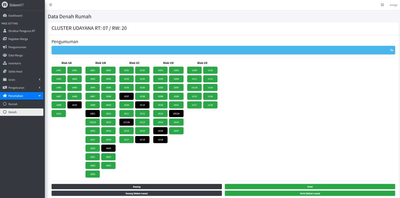The height and width of the screenshot is (198, 400).
Task: Click the circle icon beside Rumah
Action: pyautogui.click(x=5, y=104)
